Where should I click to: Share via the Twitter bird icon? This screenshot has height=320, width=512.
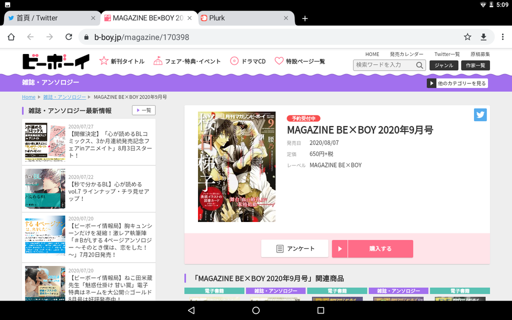tap(480, 114)
